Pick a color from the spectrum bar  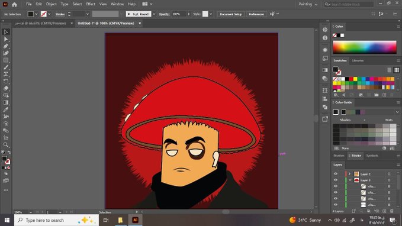(365, 47)
